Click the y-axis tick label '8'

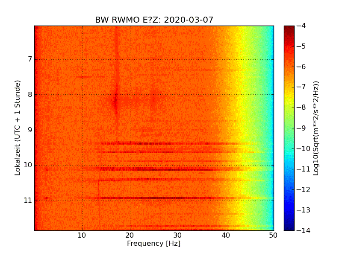click(x=30, y=94)
